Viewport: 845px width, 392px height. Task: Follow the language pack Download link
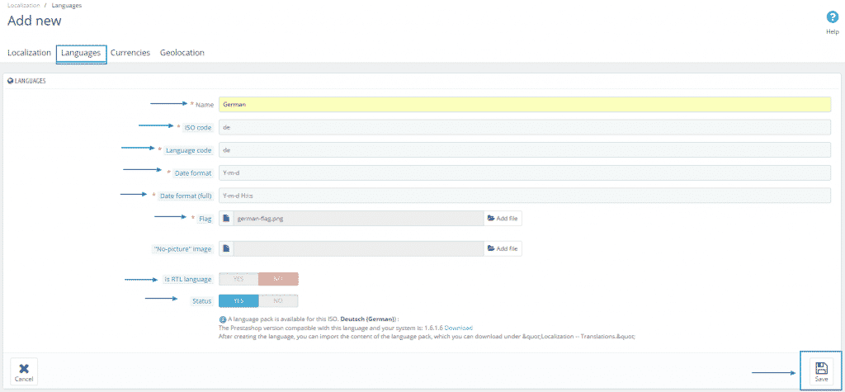point(459,328)
